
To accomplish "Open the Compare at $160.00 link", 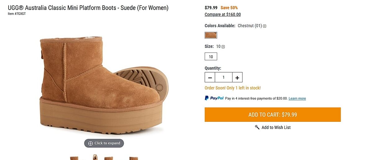I will 223,15.
